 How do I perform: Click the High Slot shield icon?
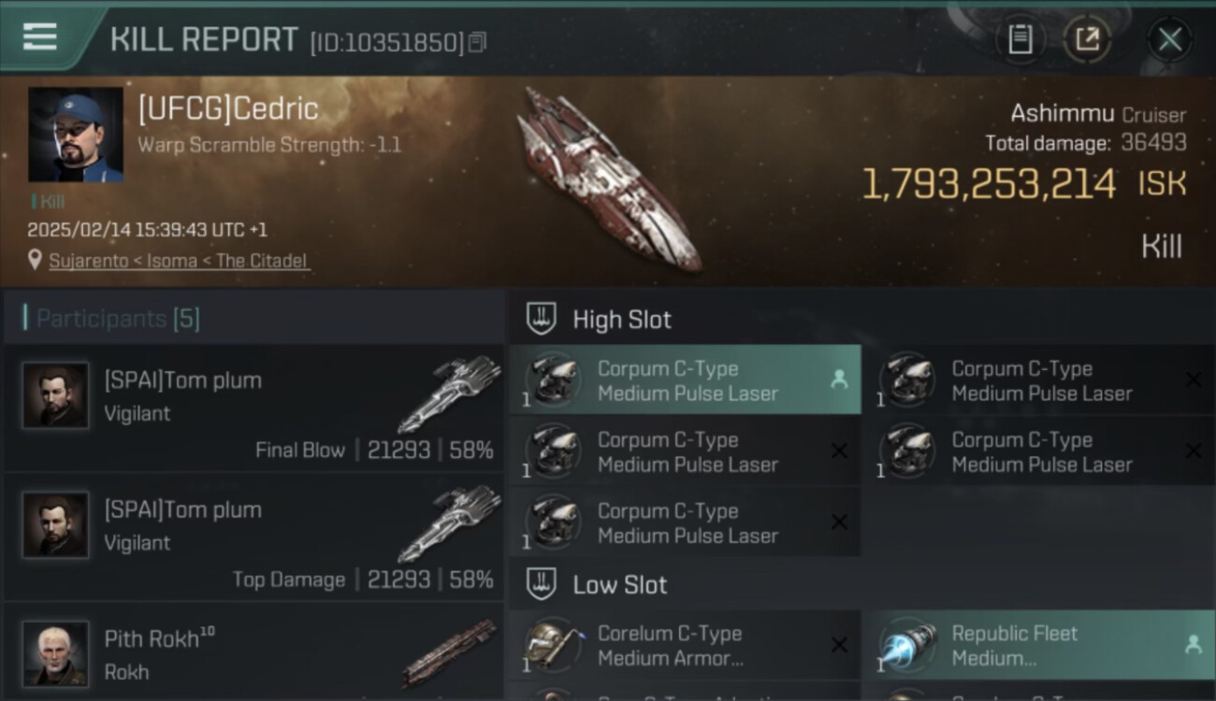tap(542, 319)
